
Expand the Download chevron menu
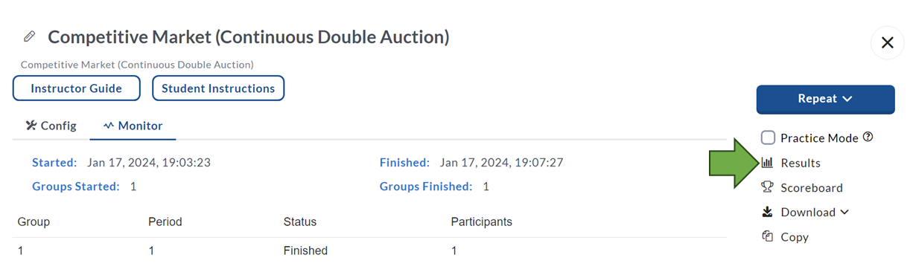click(x=844, y=213)
